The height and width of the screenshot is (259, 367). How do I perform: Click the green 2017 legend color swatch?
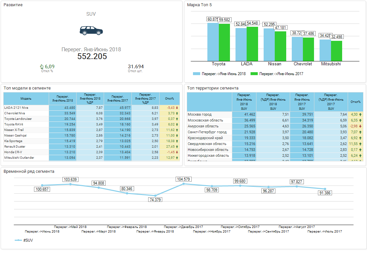[x=254, y=74]
